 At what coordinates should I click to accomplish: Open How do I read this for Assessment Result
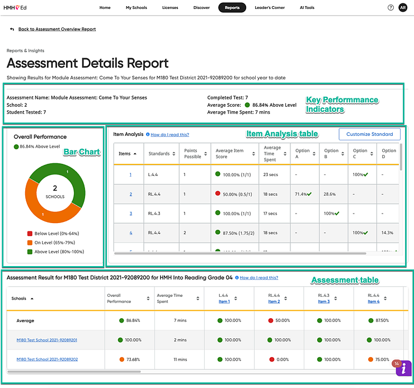(x=258, y=278)
